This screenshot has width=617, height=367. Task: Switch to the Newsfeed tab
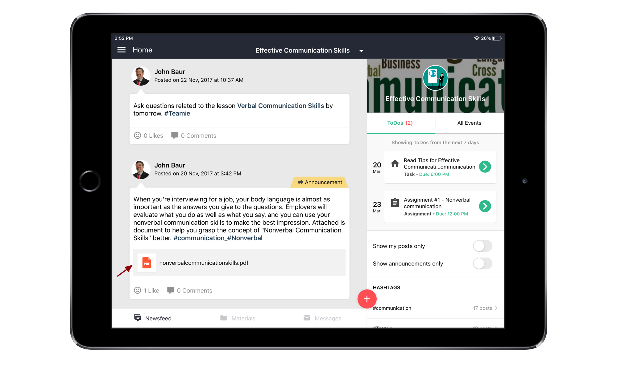click(153, 318)
